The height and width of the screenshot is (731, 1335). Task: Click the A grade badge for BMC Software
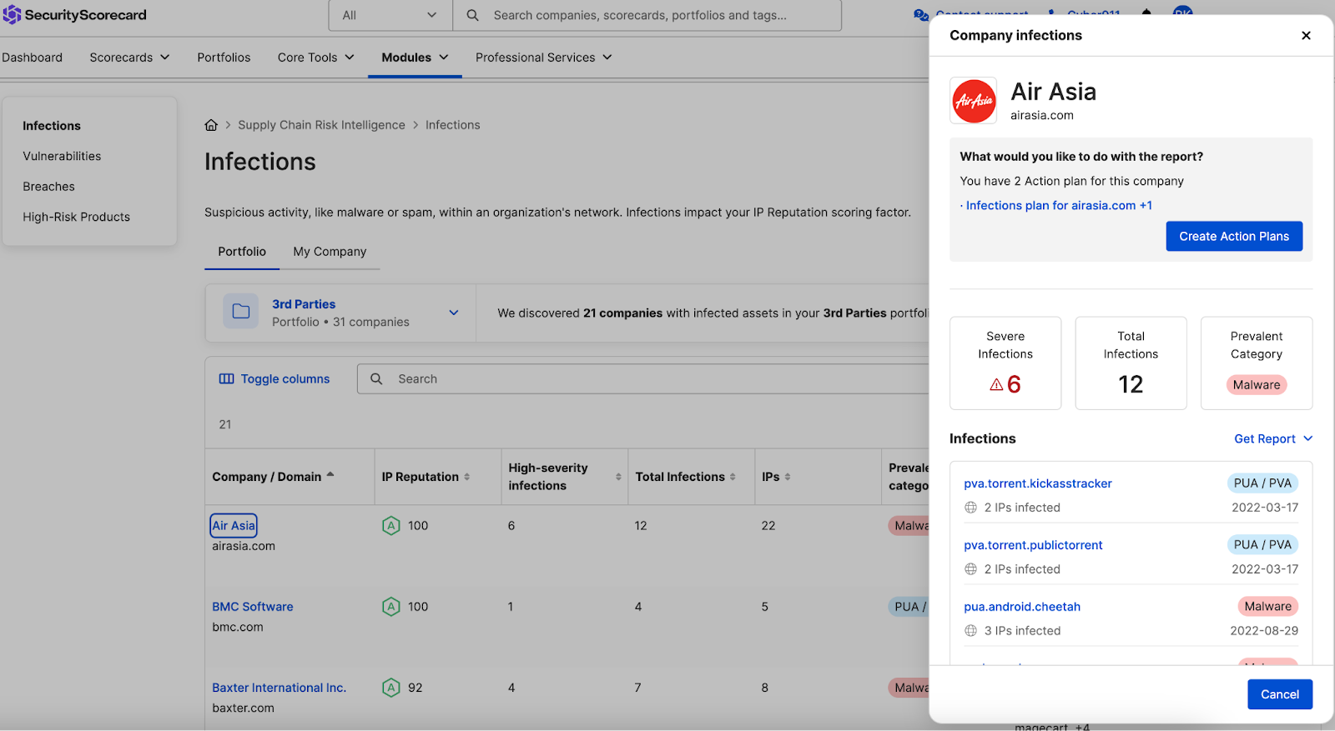click(x=391, y=607)
